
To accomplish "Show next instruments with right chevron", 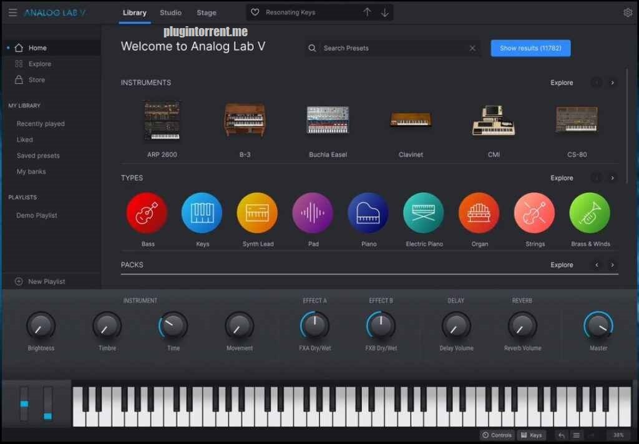I will [x=612, y=83].
